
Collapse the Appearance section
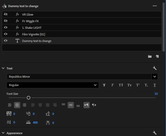[3, 133]
